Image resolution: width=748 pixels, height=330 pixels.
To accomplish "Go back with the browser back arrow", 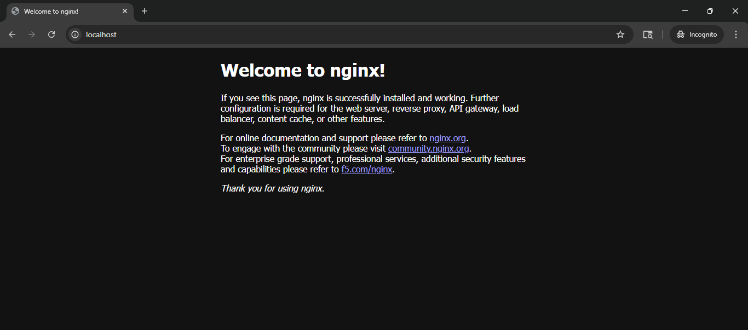I will 12,34.
